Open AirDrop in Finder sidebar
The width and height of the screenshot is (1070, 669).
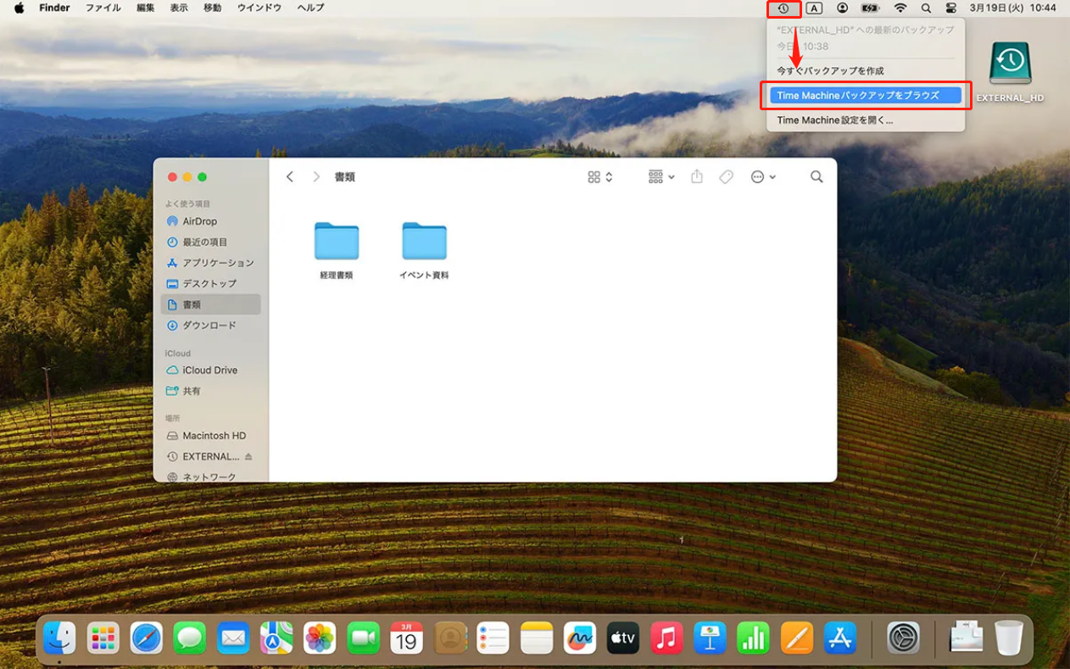tap(210, 221)
